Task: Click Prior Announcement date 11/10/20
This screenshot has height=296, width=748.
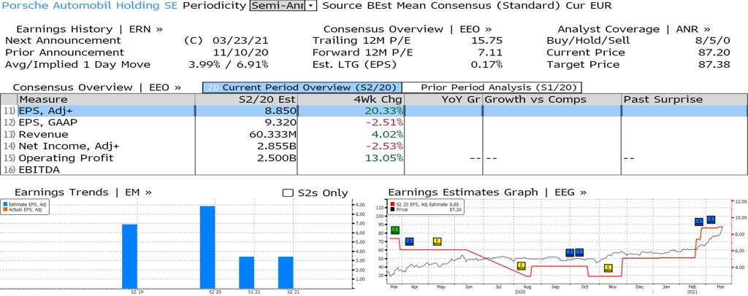Action: tap(243, 52)
